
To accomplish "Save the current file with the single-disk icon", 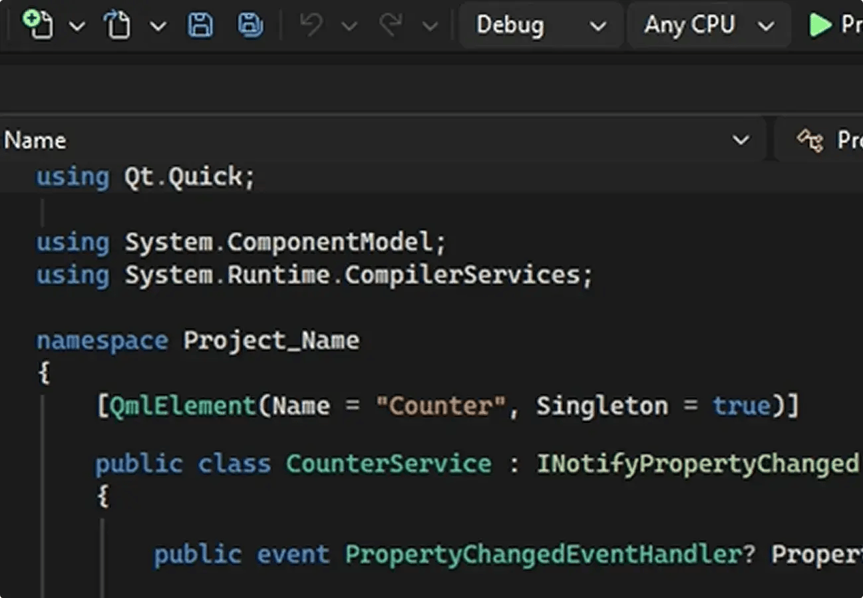I will [200, 25].
